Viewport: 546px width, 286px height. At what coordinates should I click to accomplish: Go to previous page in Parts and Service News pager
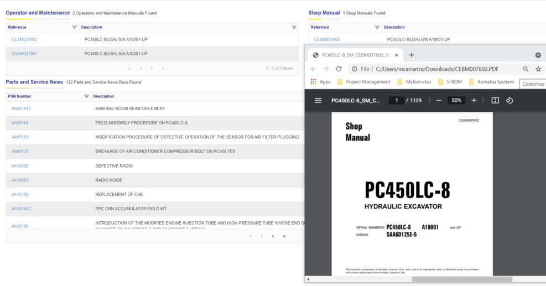pyautogui.click(x=262, y=236)
